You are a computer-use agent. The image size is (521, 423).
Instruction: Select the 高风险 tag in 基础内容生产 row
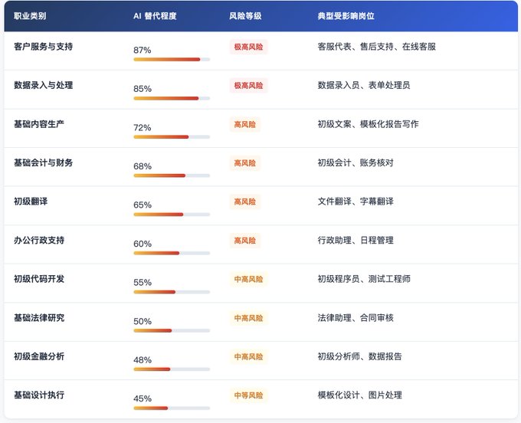pos(245,124)
